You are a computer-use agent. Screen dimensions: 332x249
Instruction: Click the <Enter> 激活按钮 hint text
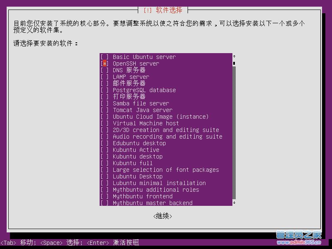(x=113, y=242)
